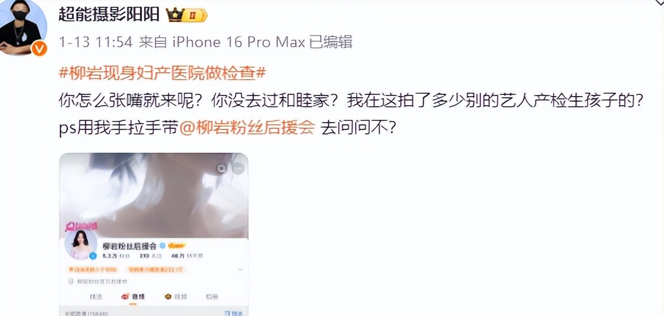The image size is (664, 316).
Task: Select the 微博 tab in embedded profile
Action: click(x=132, y=296)
